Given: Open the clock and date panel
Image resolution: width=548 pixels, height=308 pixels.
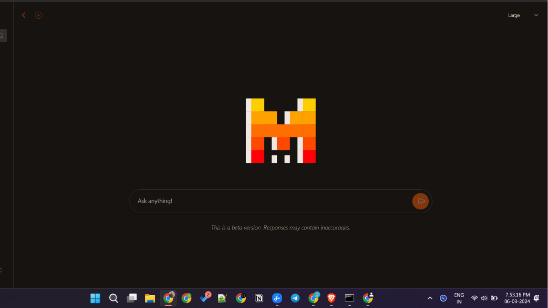Looking at the screenshot, I should click(517, 298).
